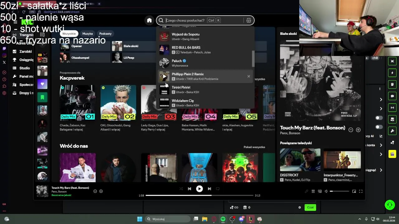Click the green headset support button
The height and width of the screenshot is (224, 399).
pyautogui.click(x=390, y=205)
